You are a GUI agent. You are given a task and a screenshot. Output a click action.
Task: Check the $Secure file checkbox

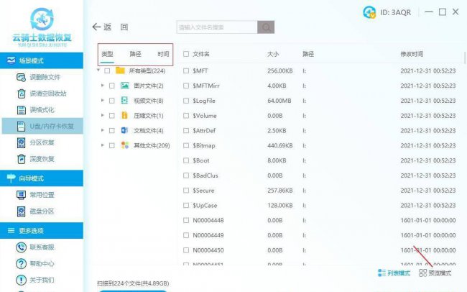(x=186, y=191)
